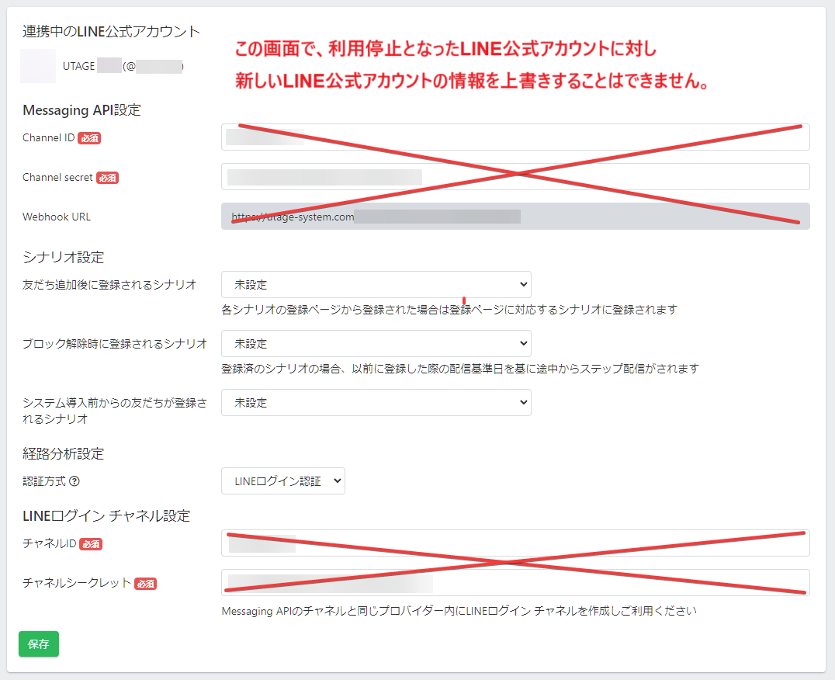Click the 必須 badge next to Channel ID
Image resolution: width=835 pixels, height=680 pixels.
89,138
